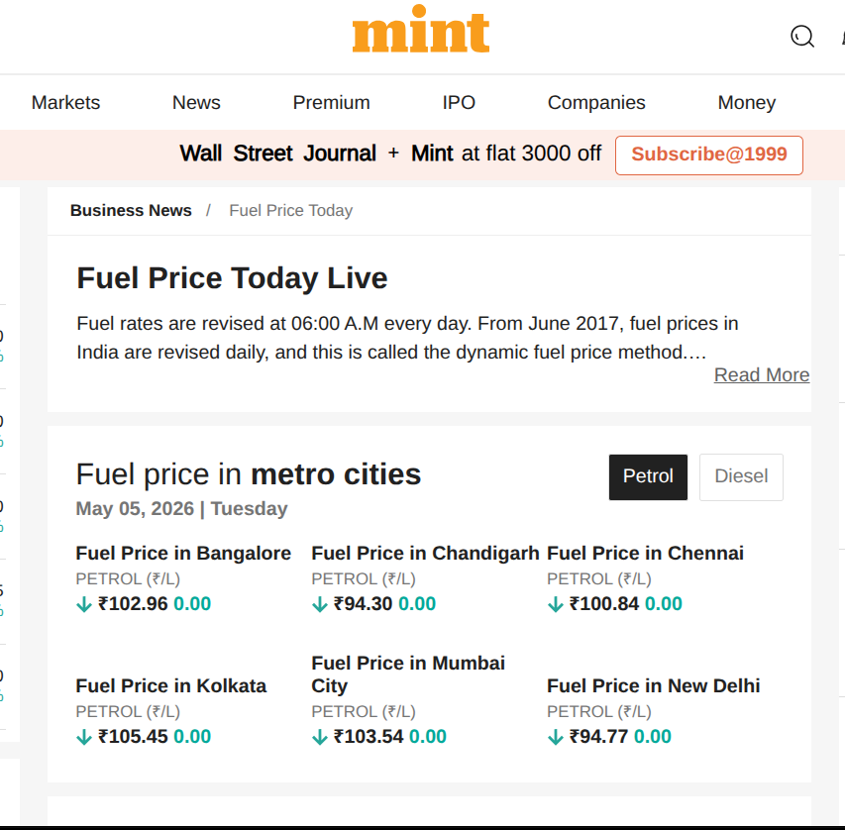
Task: Go to Business News breadcrumb
Action: pyautogui.click(x=131, y=210)
